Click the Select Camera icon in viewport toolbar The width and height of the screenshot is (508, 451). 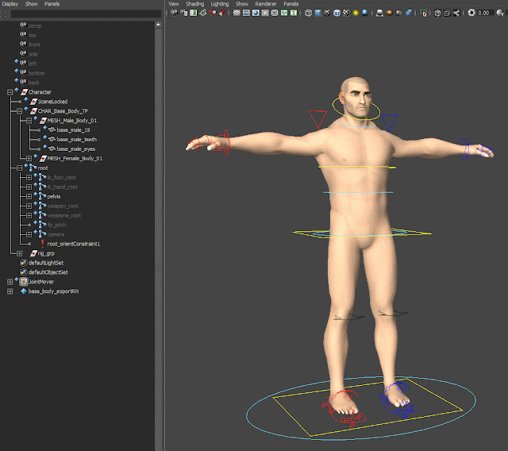coord(175,13)
